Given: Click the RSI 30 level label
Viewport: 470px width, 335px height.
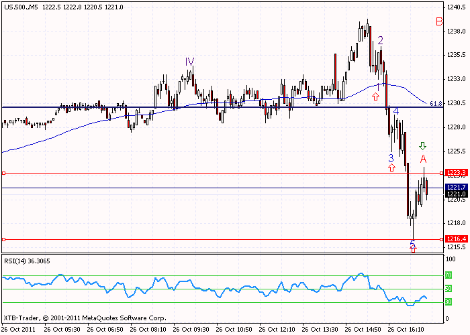Looking at the screenshot, I should point(449,302).
